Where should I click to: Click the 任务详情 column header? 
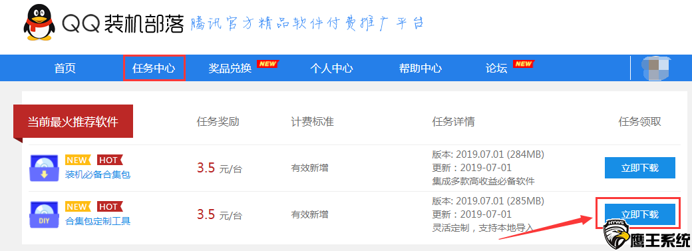453,122
